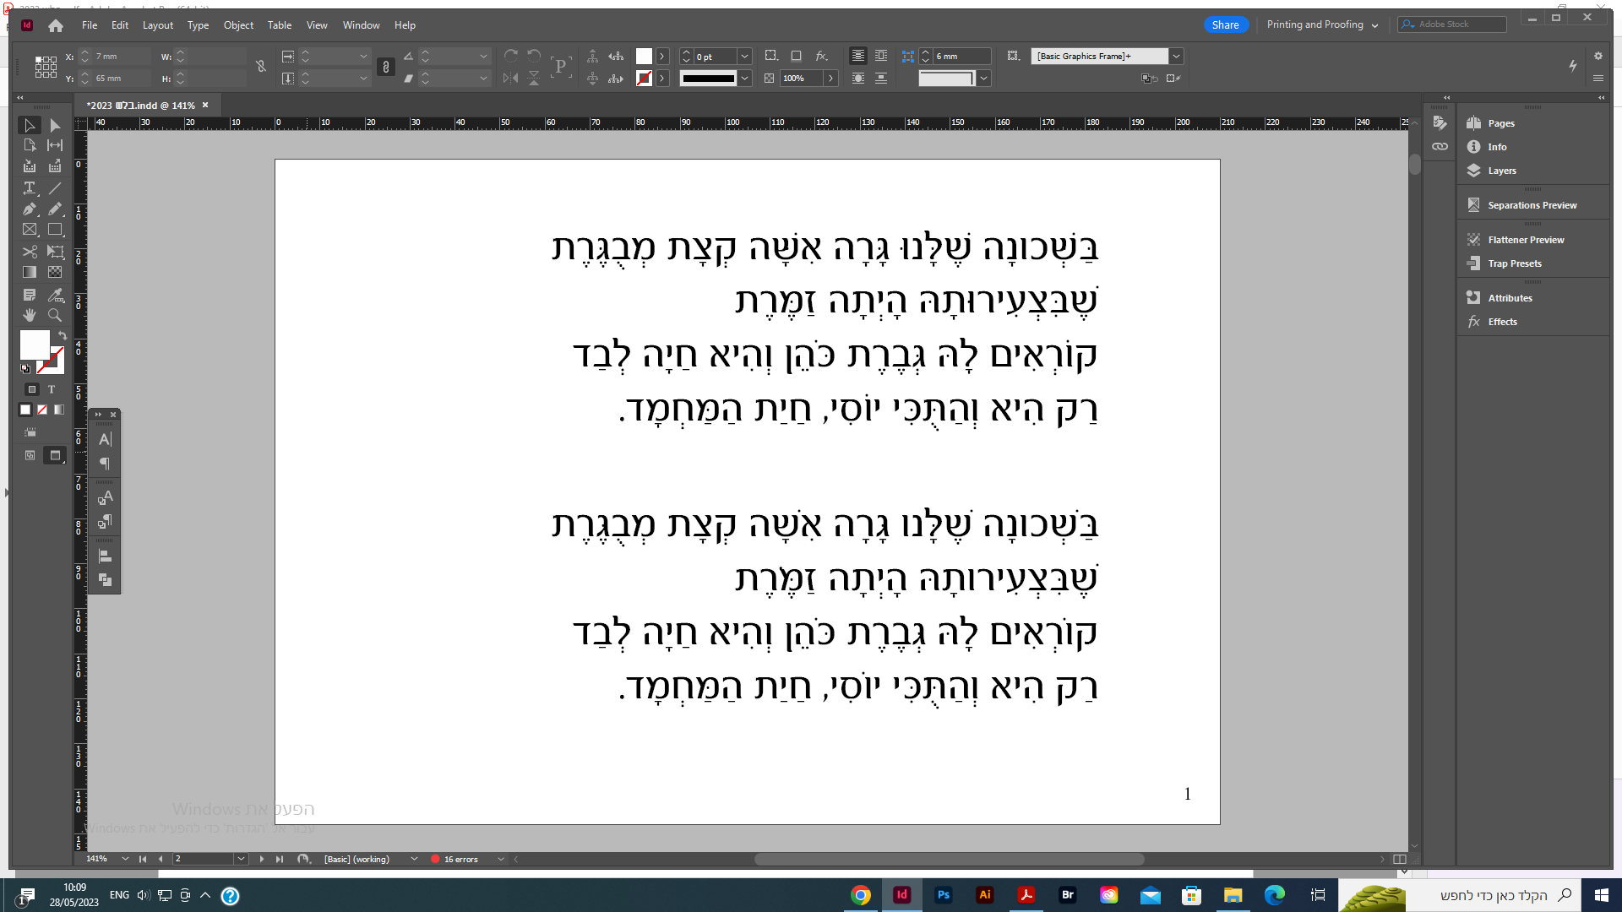Select the Gradient Swatch tool
The height and width of the screenshot is (912, 1622).
click(30, 272)
